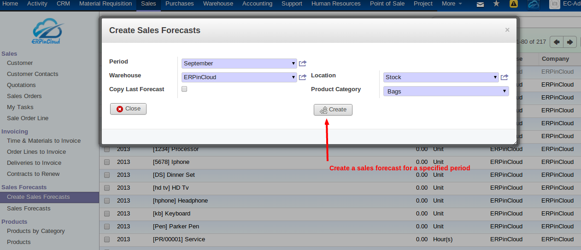Screen dimensions: 581x250
Task: Go to next page with right arrow
Action: pyautogui.click(x=570, y=42)
